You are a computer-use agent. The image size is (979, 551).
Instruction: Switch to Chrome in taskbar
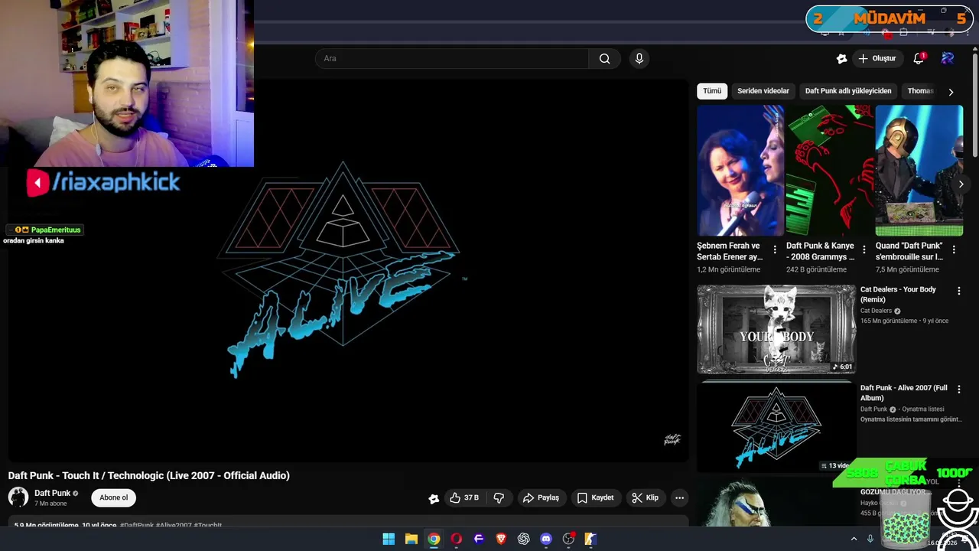[434, 539]
